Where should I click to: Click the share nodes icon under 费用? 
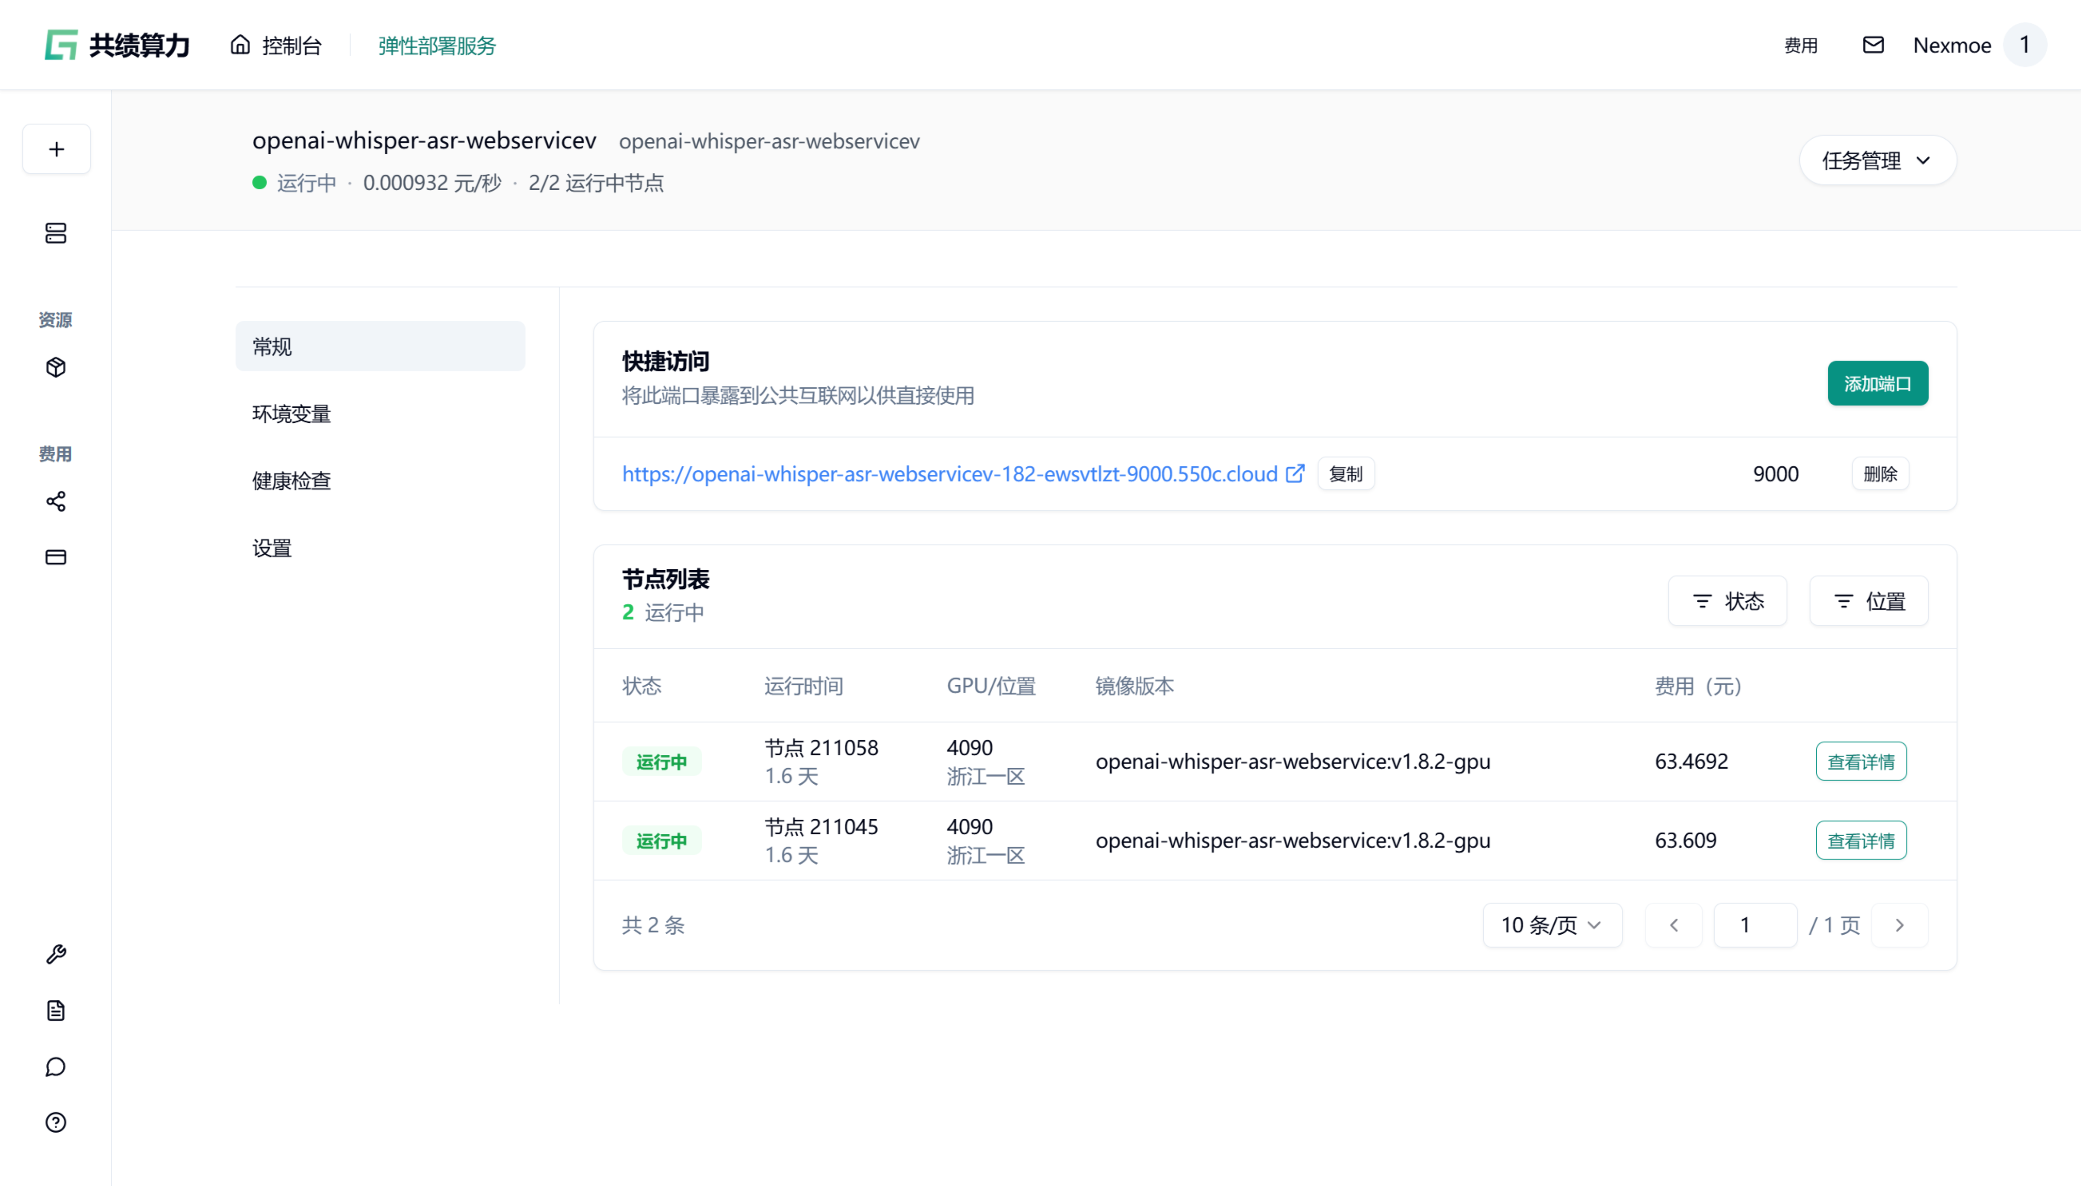pos(56,501)
